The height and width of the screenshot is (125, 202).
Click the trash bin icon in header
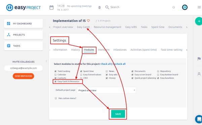pyautogui.click(x=99, y=7)
